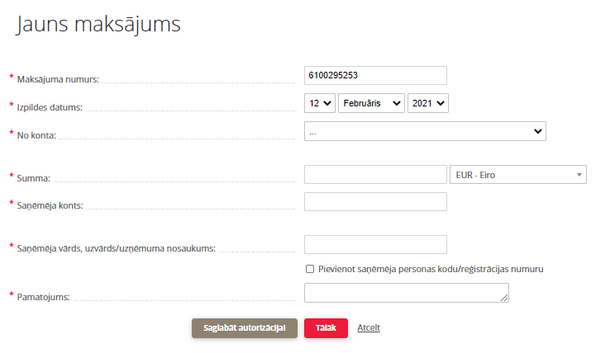This screenshot has height=353, width=610.
Task: Open the month dropdown showing Februāris
Action: [371, 103]
